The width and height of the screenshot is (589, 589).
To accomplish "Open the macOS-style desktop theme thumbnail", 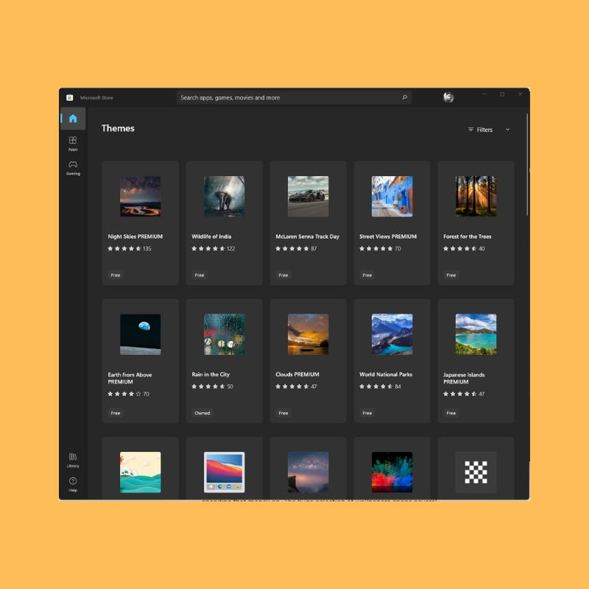I will point(225,472).
